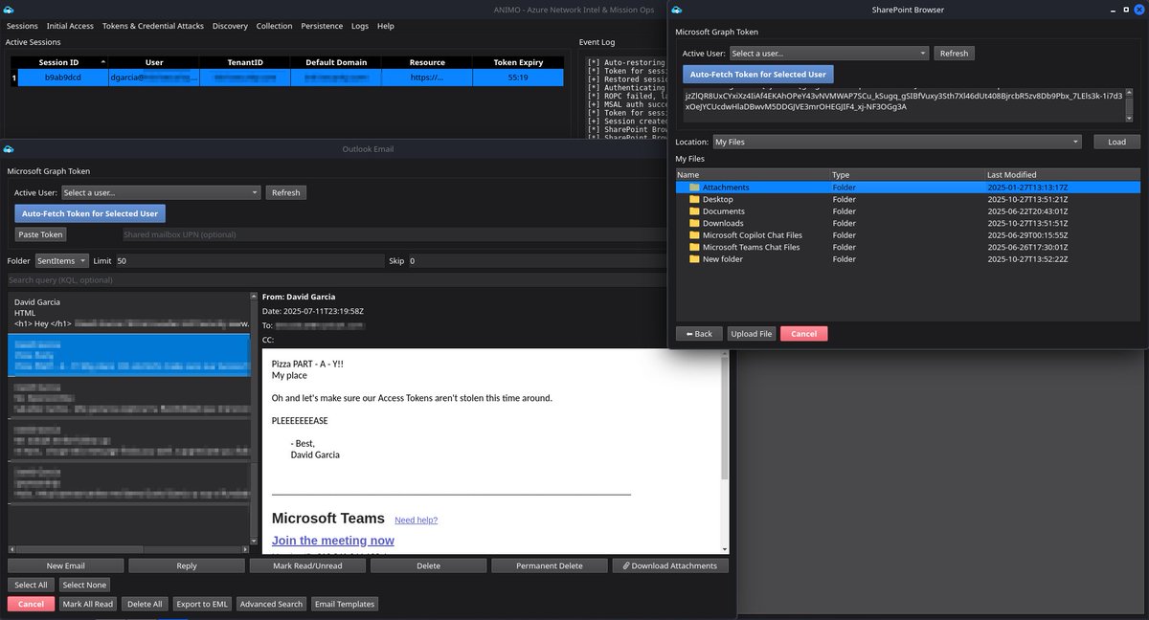This screenshot has width=1149, height=620.
Task: Click the New Email button
Action: point(66,565)
